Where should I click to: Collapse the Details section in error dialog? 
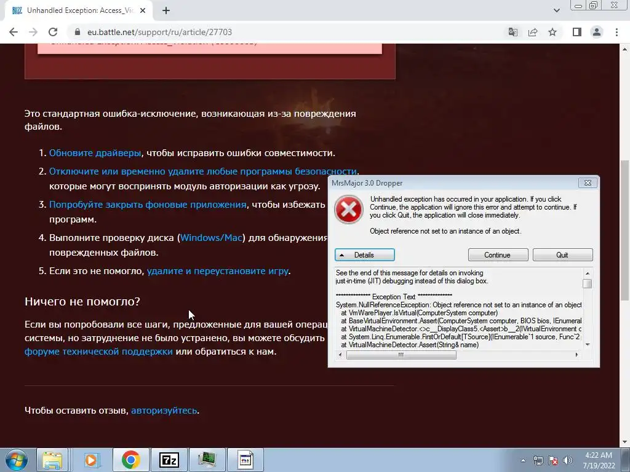(x=364, y=255)
